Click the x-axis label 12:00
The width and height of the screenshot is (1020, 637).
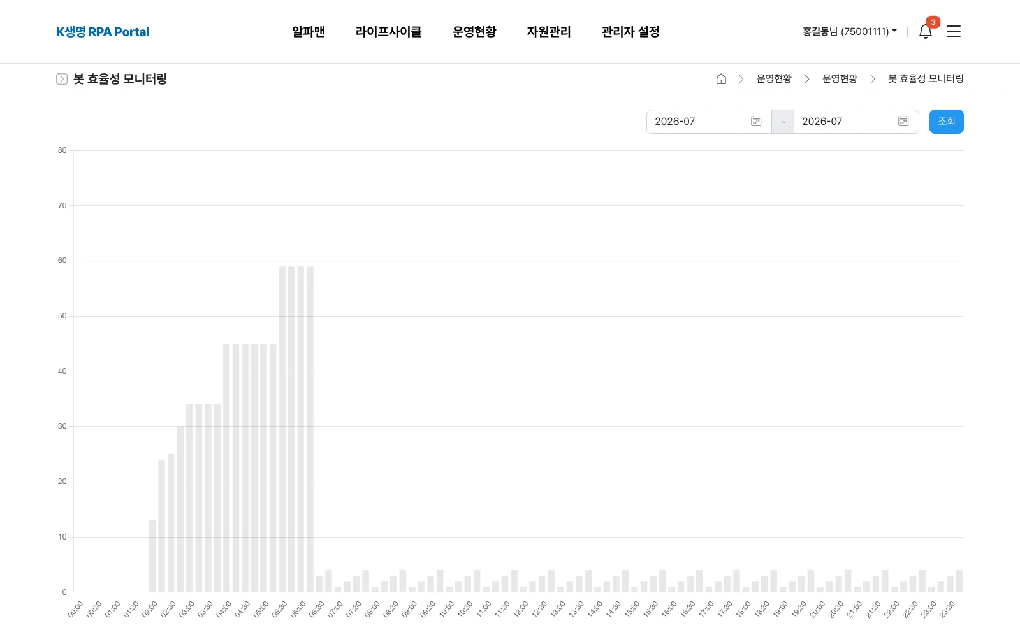521,610
